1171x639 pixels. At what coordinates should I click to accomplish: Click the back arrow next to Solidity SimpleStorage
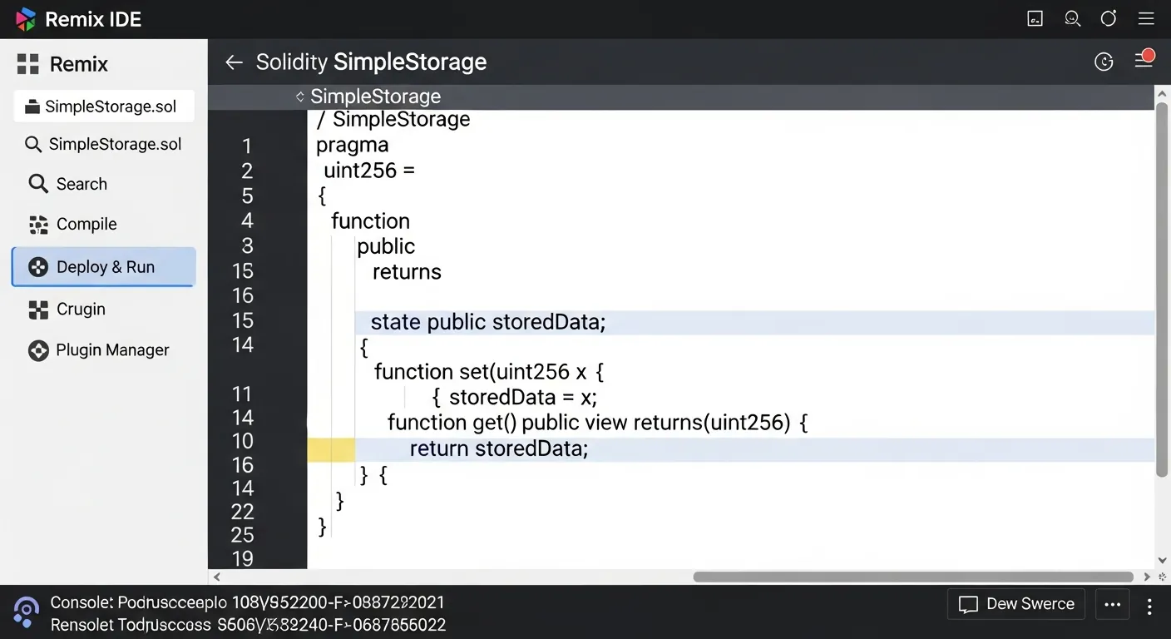[x=234, y=62]
